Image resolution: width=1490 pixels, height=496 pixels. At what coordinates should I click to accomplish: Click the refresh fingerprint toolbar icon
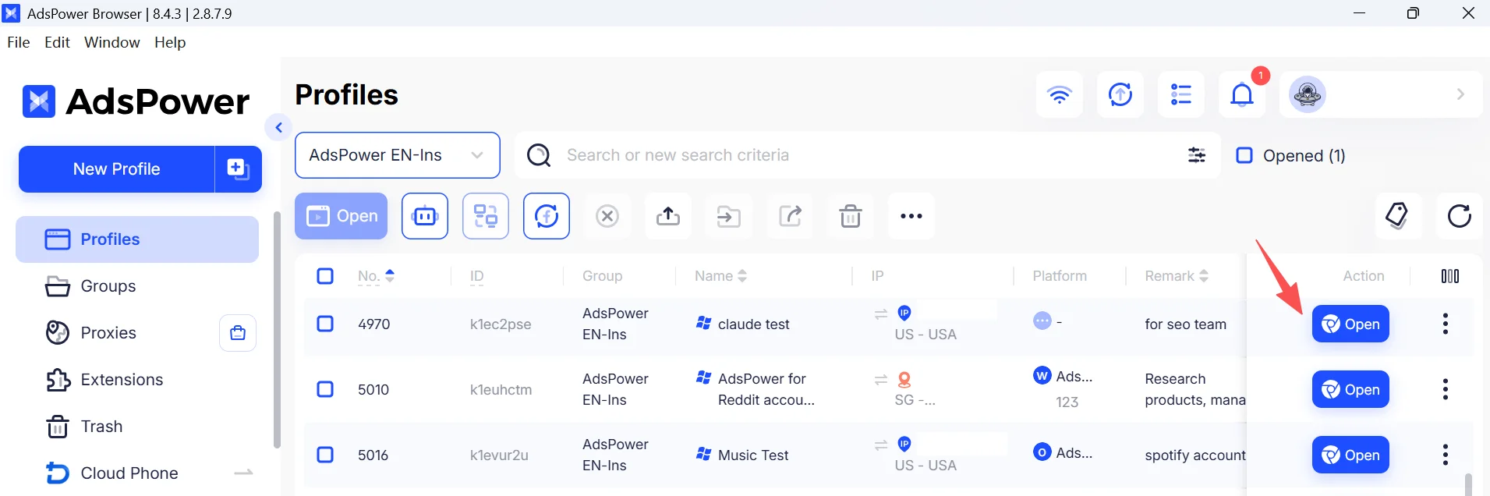click(547, 216)
